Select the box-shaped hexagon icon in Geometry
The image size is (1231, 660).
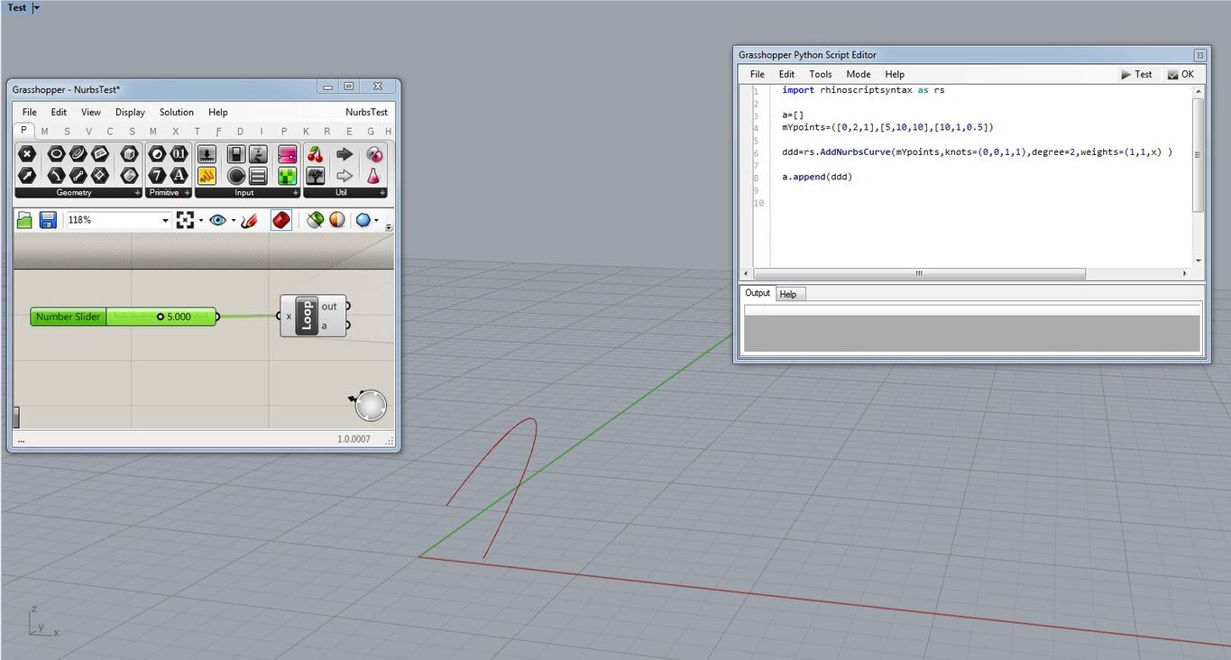[x=129, y=154]
